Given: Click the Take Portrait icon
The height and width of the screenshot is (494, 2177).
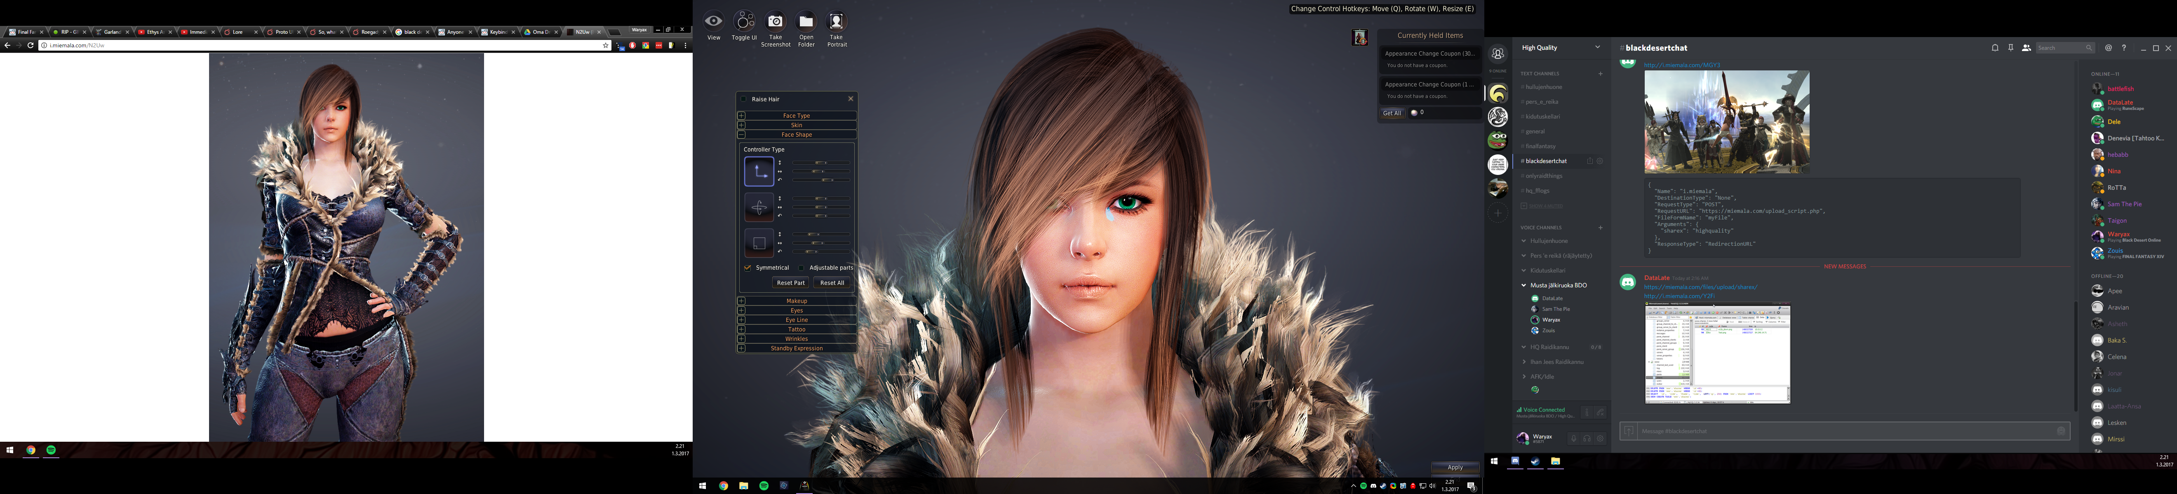Looking at the screenshot, I should click(836, 22).
